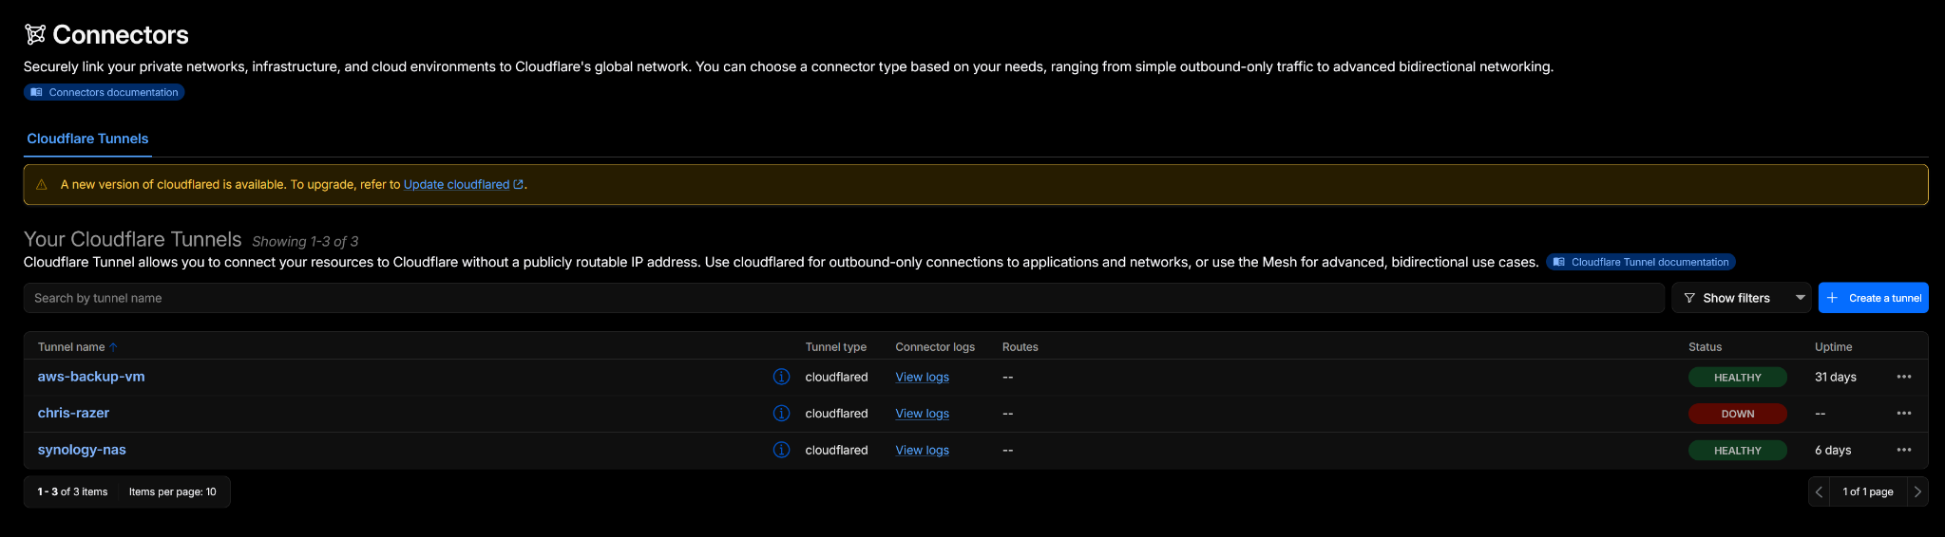Click the cloudflared type for chris-razer

836,413
